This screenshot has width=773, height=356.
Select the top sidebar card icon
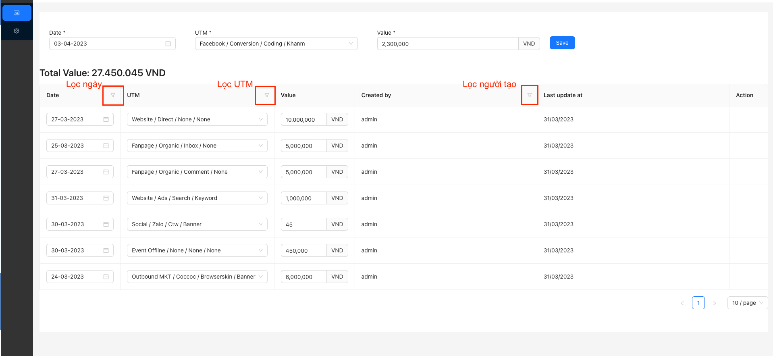pyautogui.click(x=17, y=13)
